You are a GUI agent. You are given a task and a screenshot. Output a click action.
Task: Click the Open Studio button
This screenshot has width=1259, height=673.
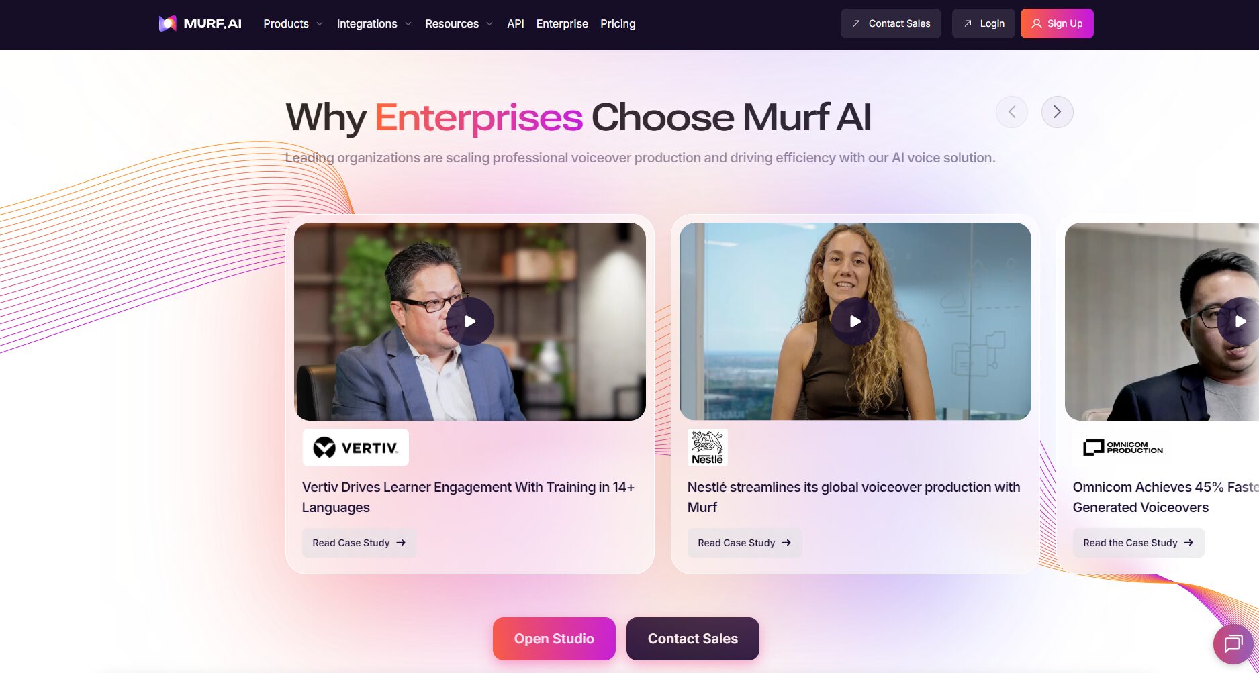(x=554, y=639)
